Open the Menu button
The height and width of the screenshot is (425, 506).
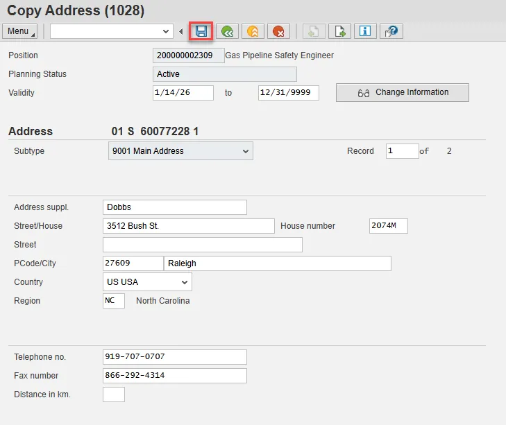(x=19, y=31)
